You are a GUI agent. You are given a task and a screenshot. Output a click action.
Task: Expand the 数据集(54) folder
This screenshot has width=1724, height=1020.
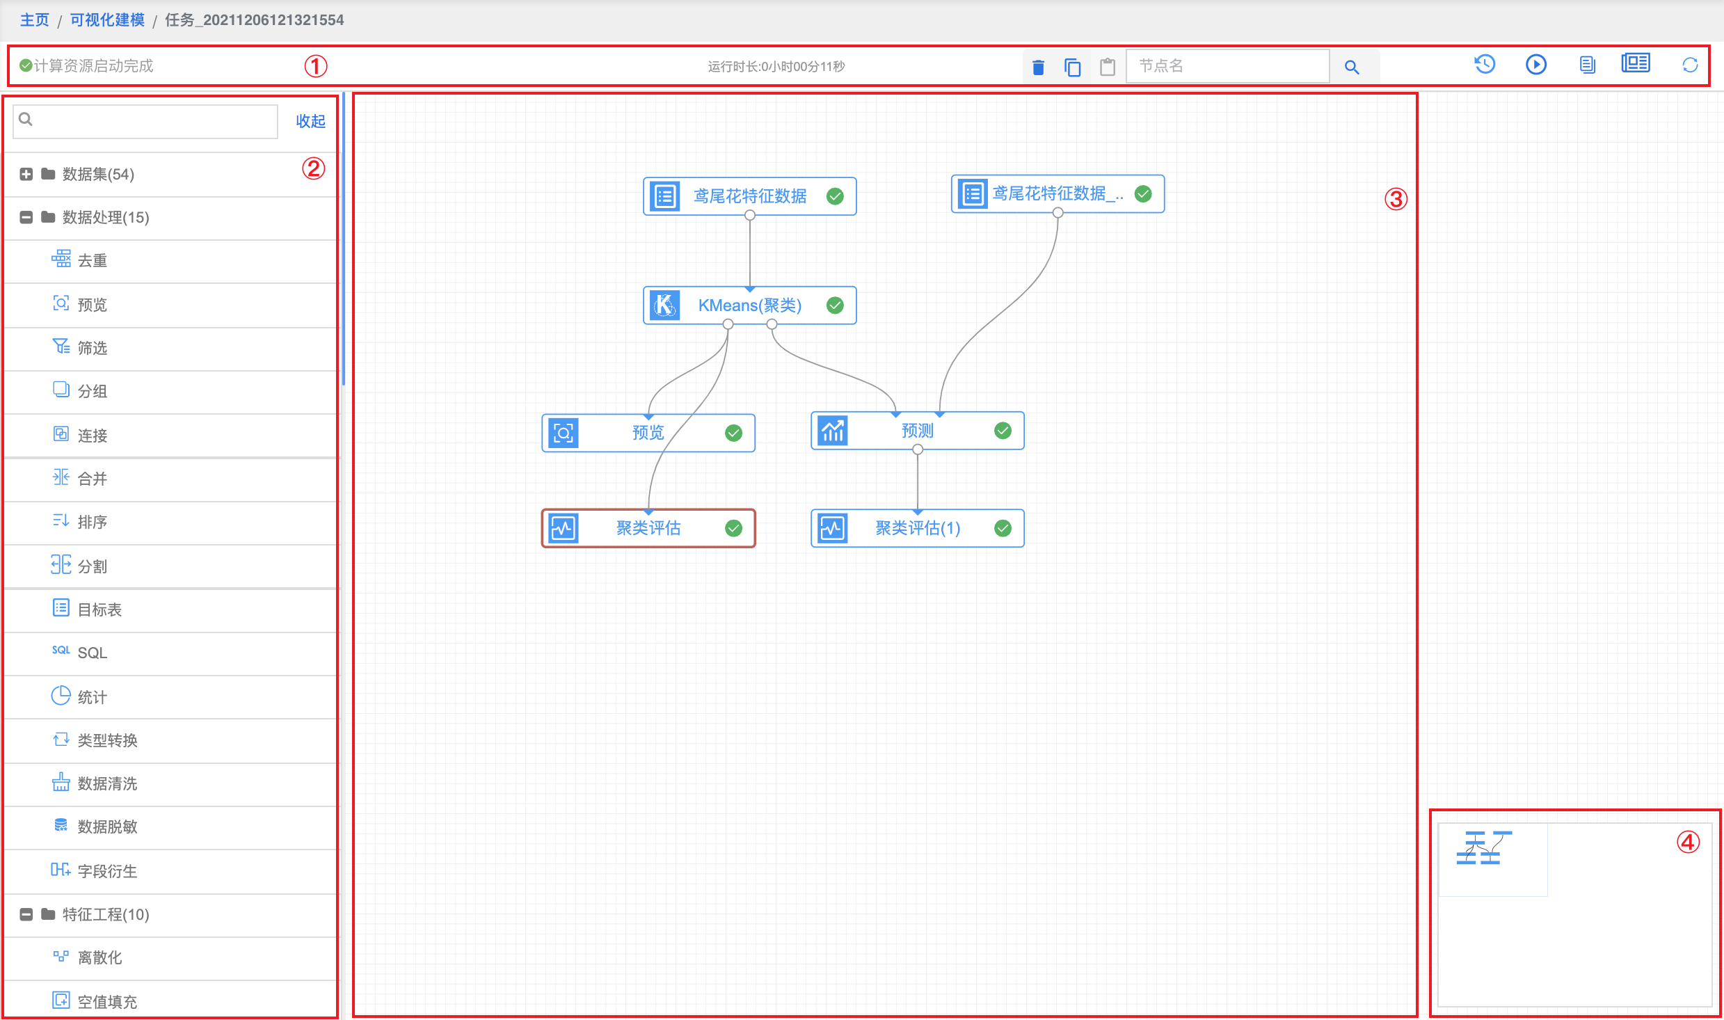(26, 174)
